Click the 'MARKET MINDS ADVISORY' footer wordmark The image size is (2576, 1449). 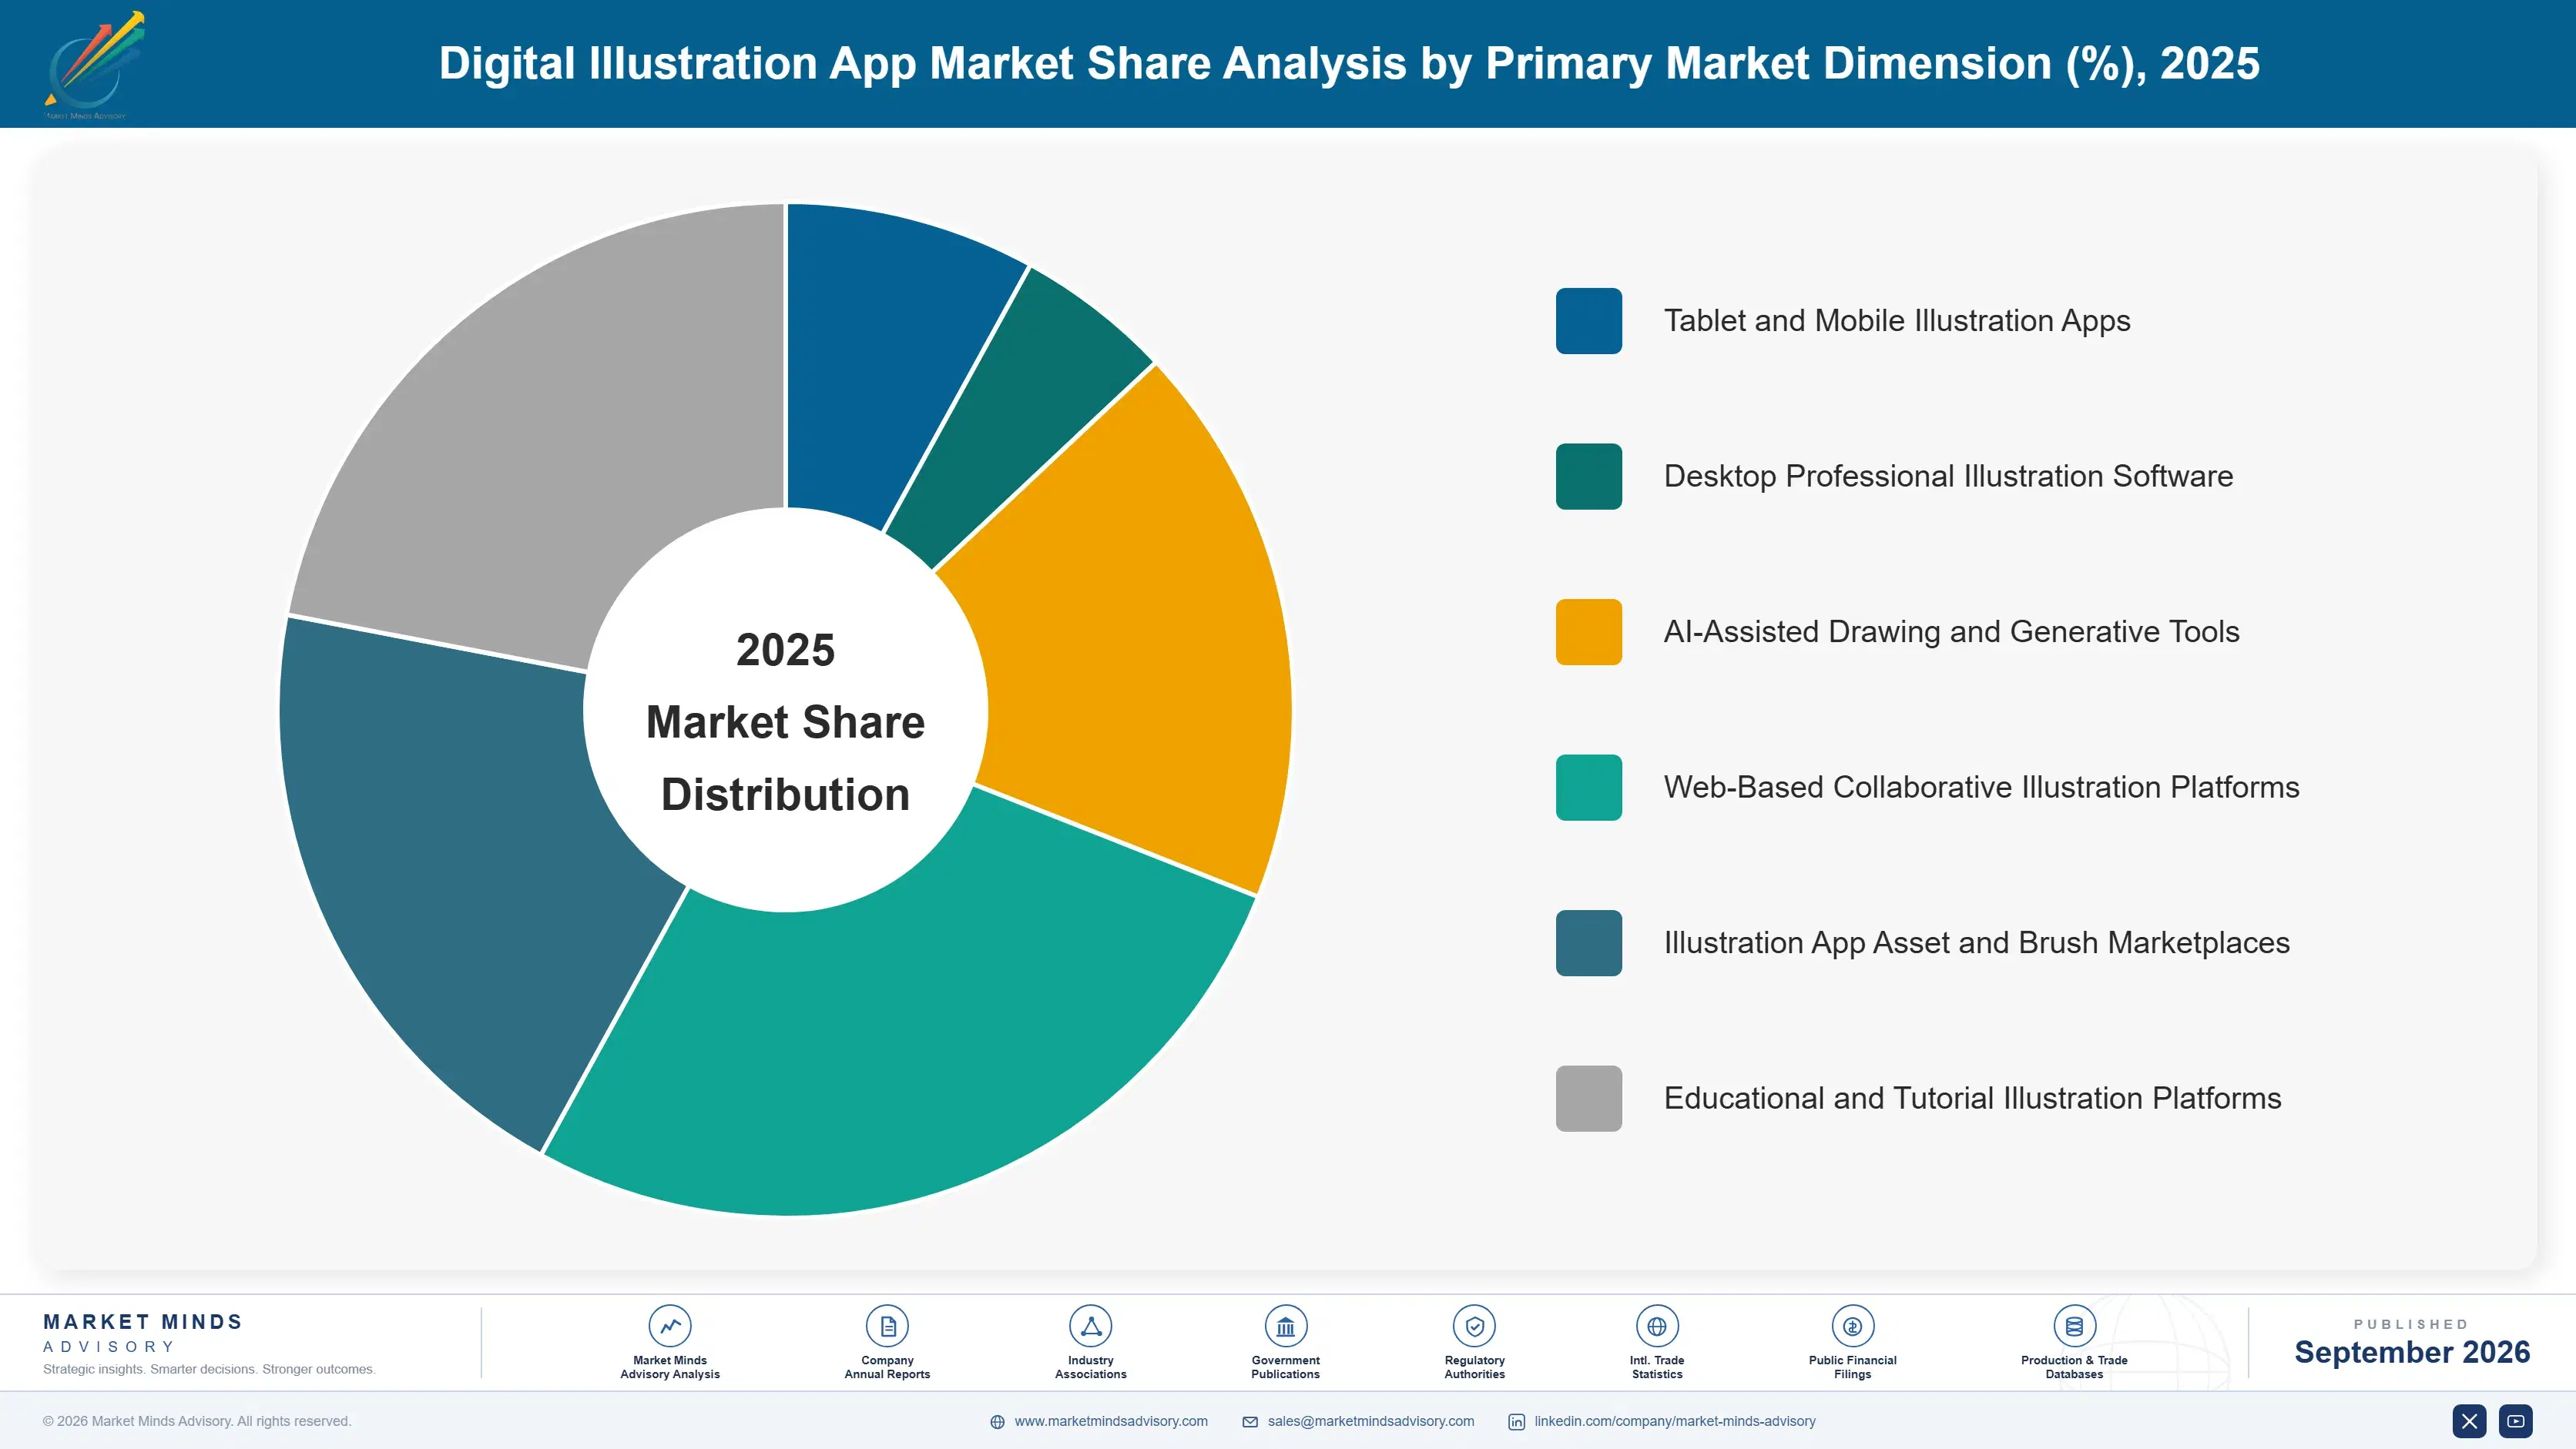tap(142, 1333)
